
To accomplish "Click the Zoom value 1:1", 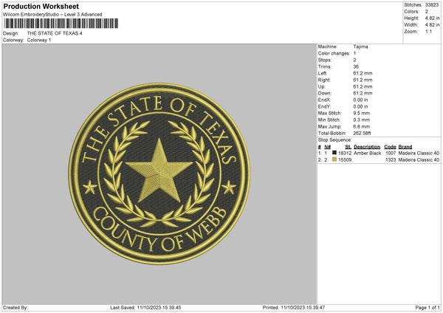I will click(x=428, y=31).
